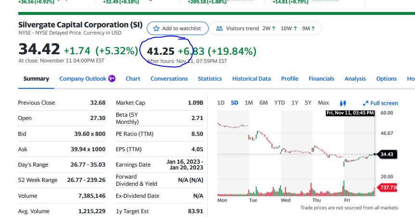Click the 52 Week Range value 26.77 - 239.26
The width and height of the screenshot is (415, 217).
click(86, 180)
